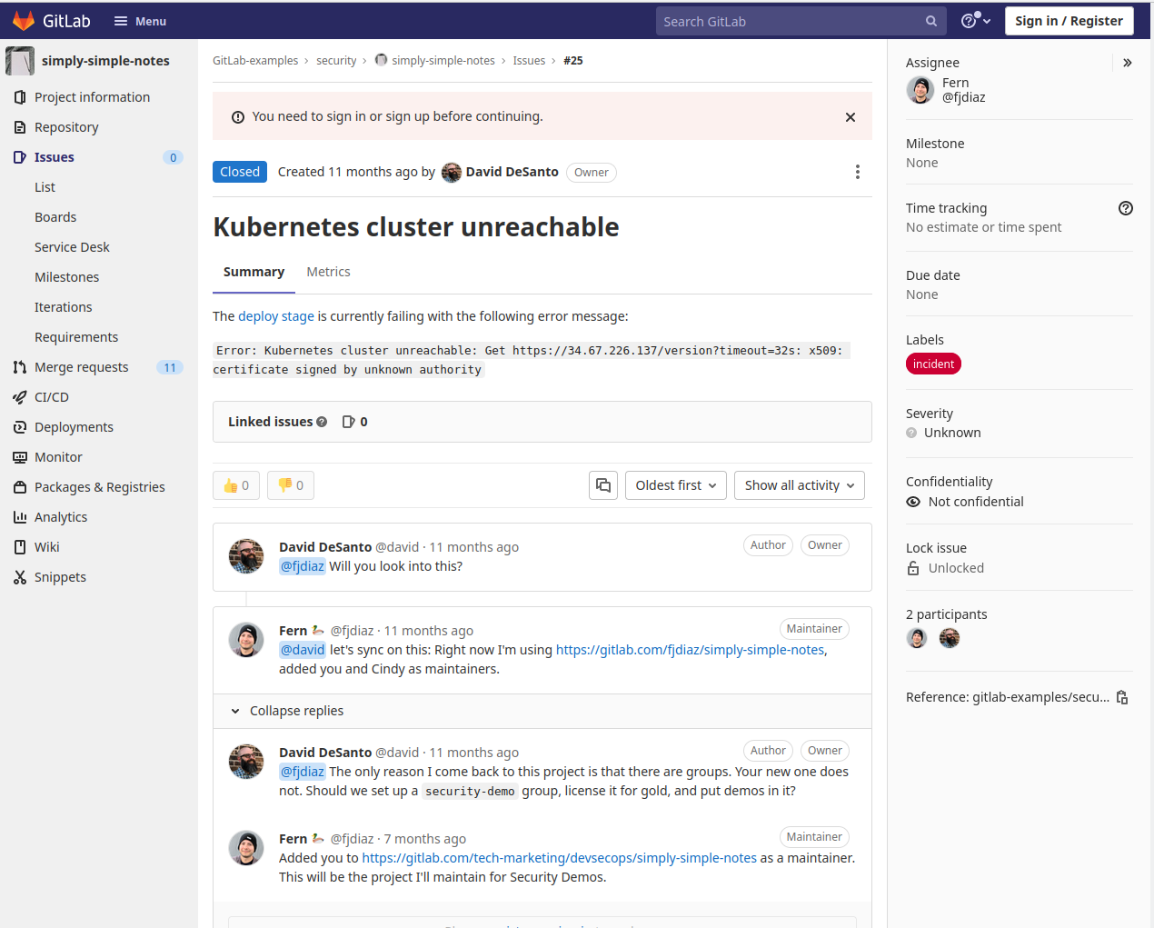Image resolution: width=1154 pixels, height=928 pixels.
Task: Click Fern's avatar in 11-month reply
Action: [246, 640]
